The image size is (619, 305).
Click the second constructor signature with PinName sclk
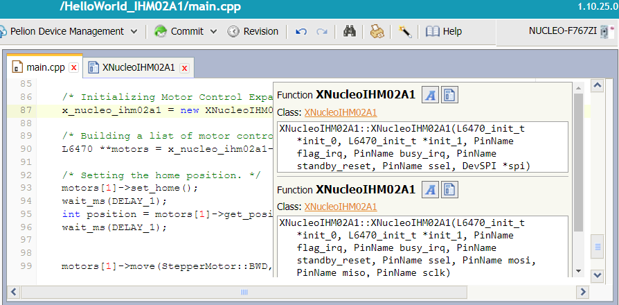[x=422, y=247]
